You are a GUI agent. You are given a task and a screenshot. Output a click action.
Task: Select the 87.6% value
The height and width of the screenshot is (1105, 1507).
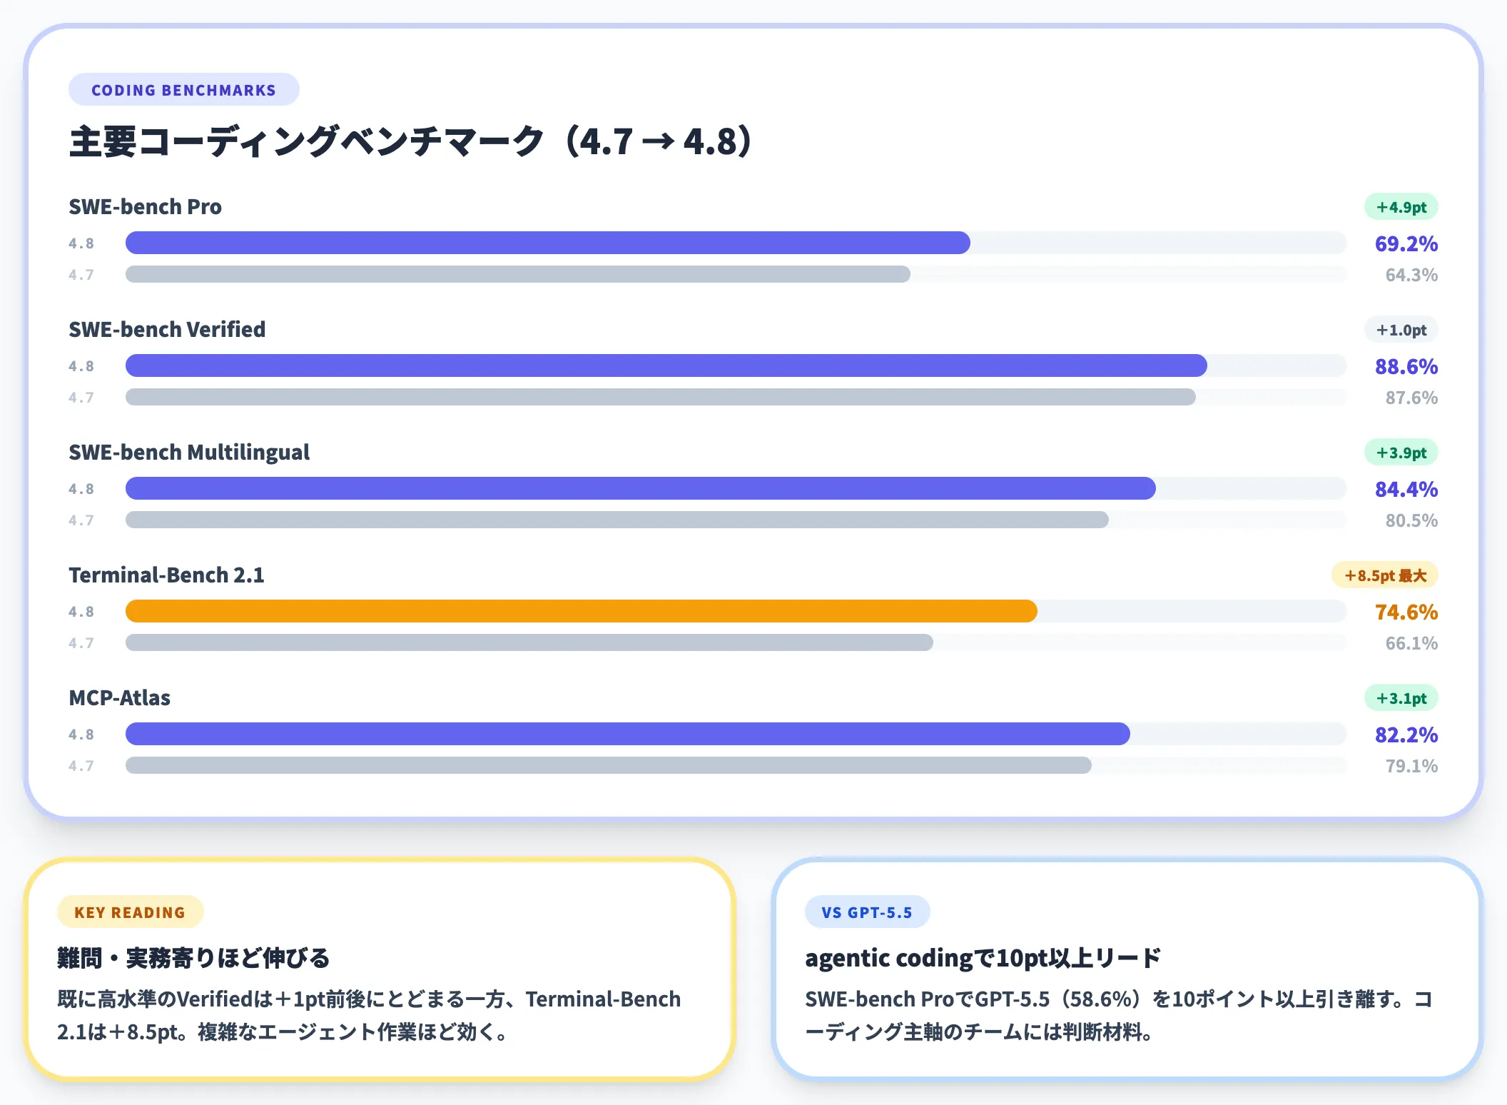(x=1411, y=398)
